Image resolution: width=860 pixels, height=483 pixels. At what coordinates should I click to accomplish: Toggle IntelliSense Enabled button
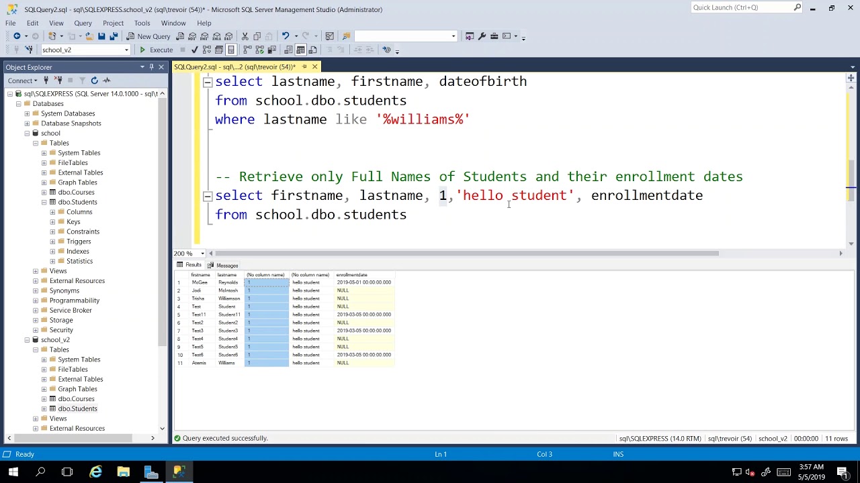[x=230, y=50]
